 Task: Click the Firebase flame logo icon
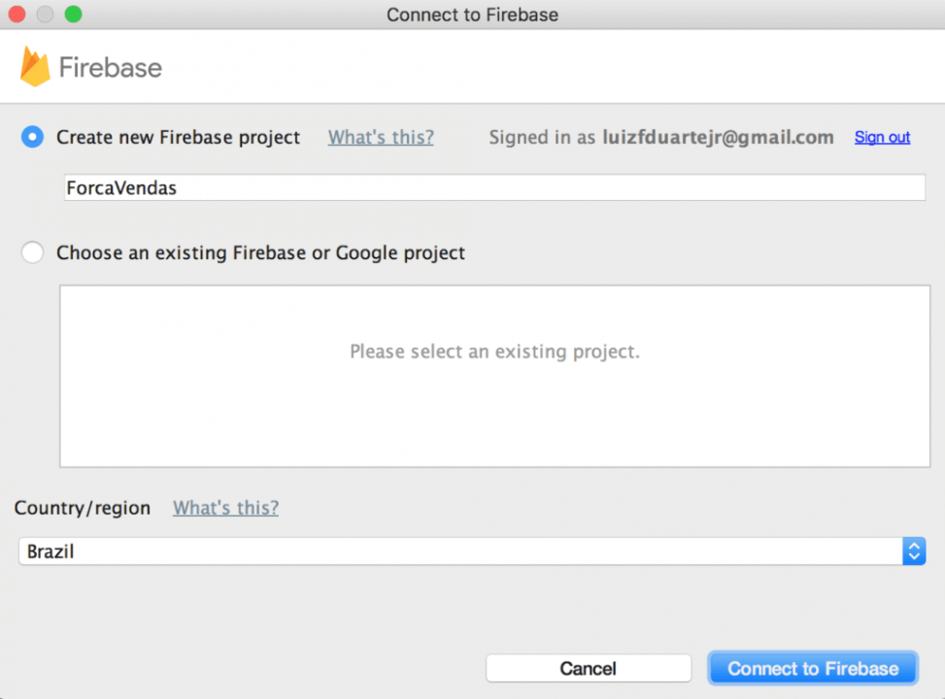(x=35, y=66)
